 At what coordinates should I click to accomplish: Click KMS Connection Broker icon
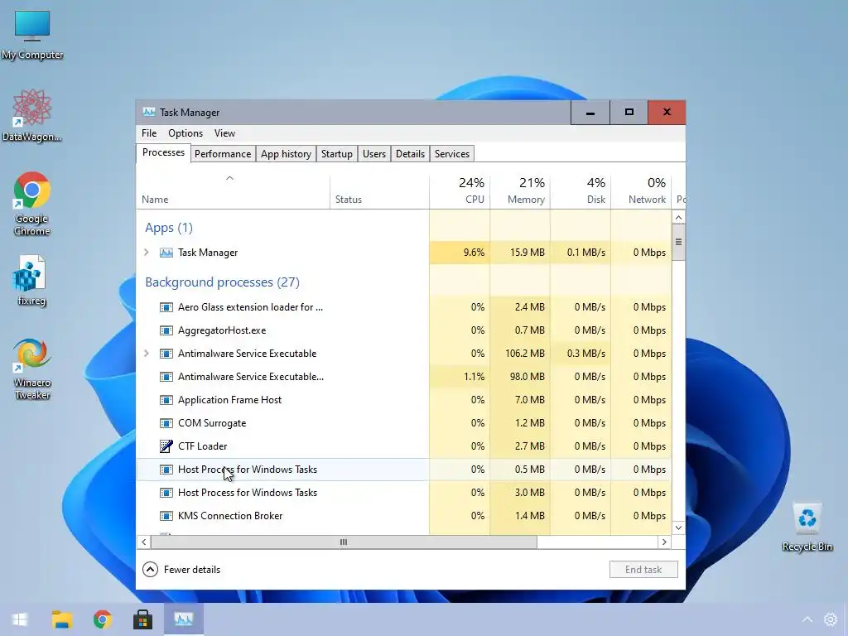pos(166,516)
